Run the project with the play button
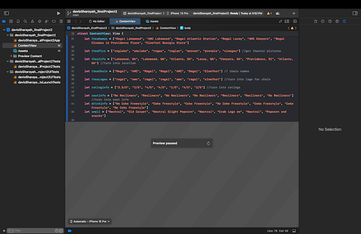The width and height of the screenshot is (361, 234). pyautogui.click(x=59, y=14)
